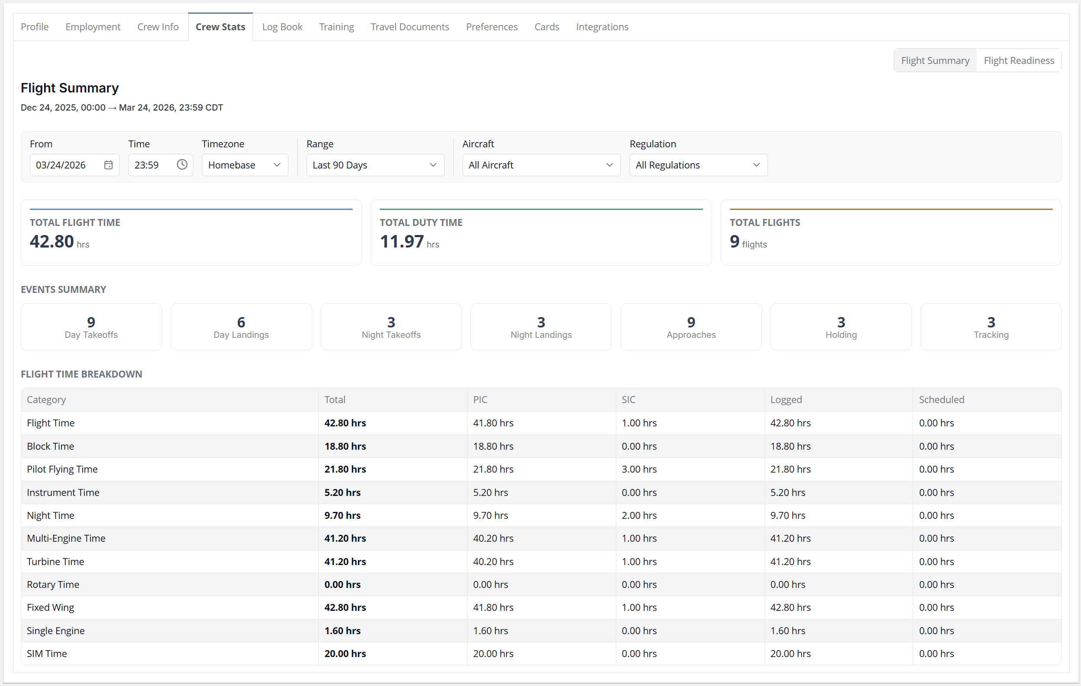Switch to Flight Readiness view

(x=1019, y=60)
